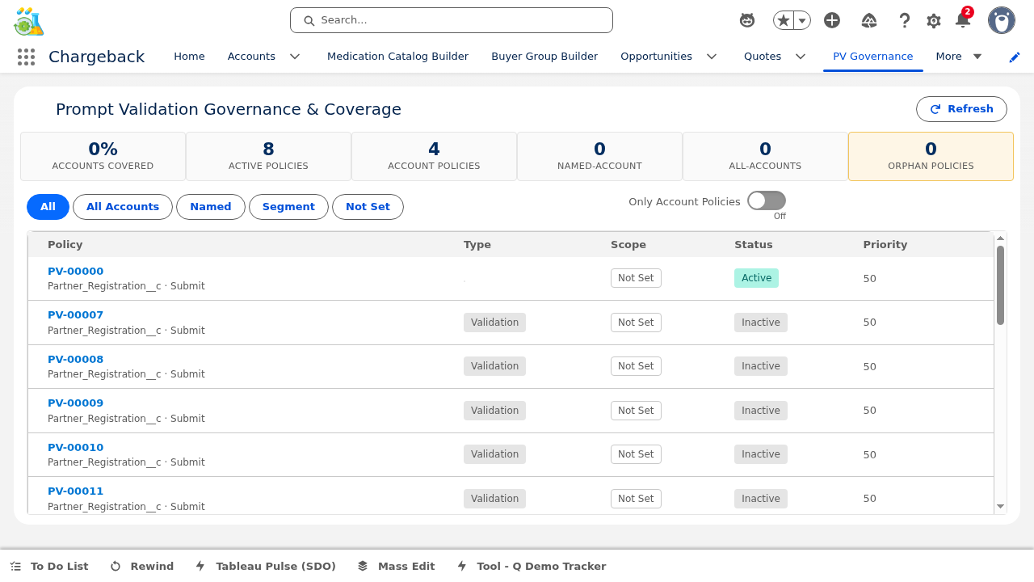This screenshot has width=1034, height=582.
Task: Open the Quotes tab
Action: click(x=763, y=57)
